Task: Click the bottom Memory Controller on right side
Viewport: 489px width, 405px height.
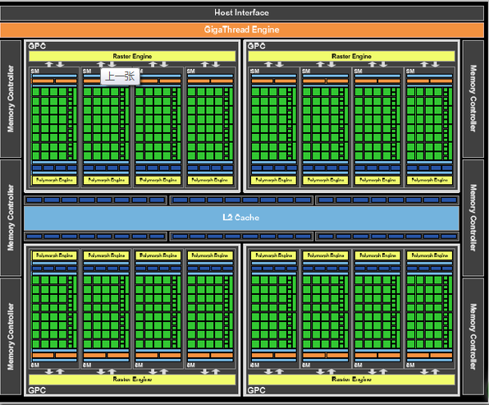Action: [x=473, y=337]
